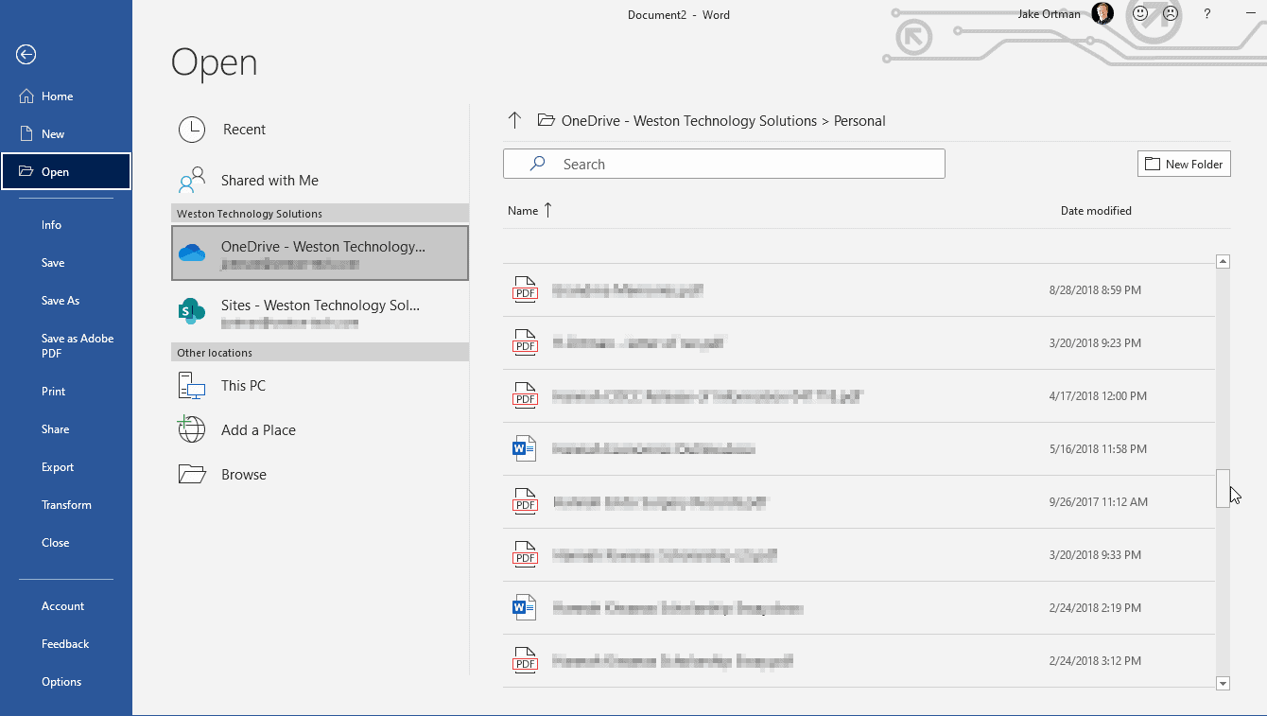Select Sites - Weston Technology location
1267x716 pixels.
point(320,311)
